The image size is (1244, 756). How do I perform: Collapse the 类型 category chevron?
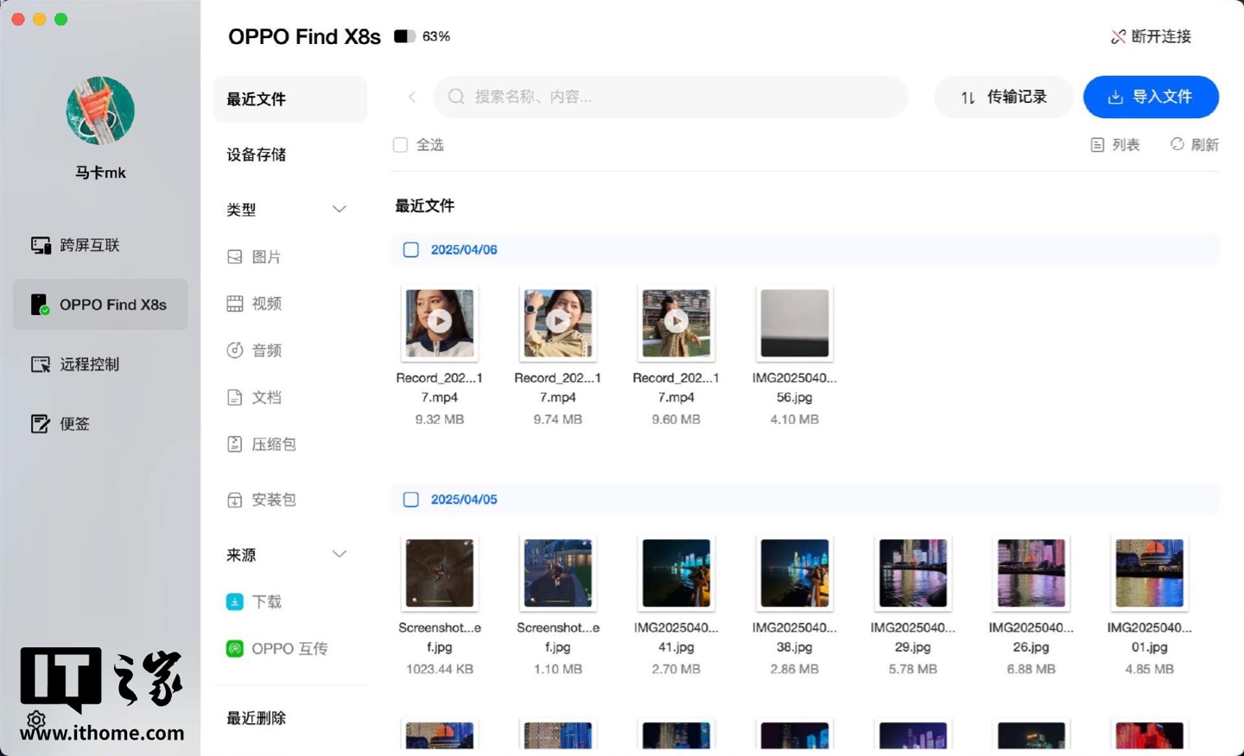point(340,210)
